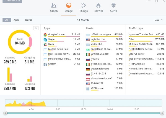The width and height of the screenshot is (166, 118).
Task: Open the GlassWire menu dropdown
Action: pyautogui.click(x=11, y=1)
